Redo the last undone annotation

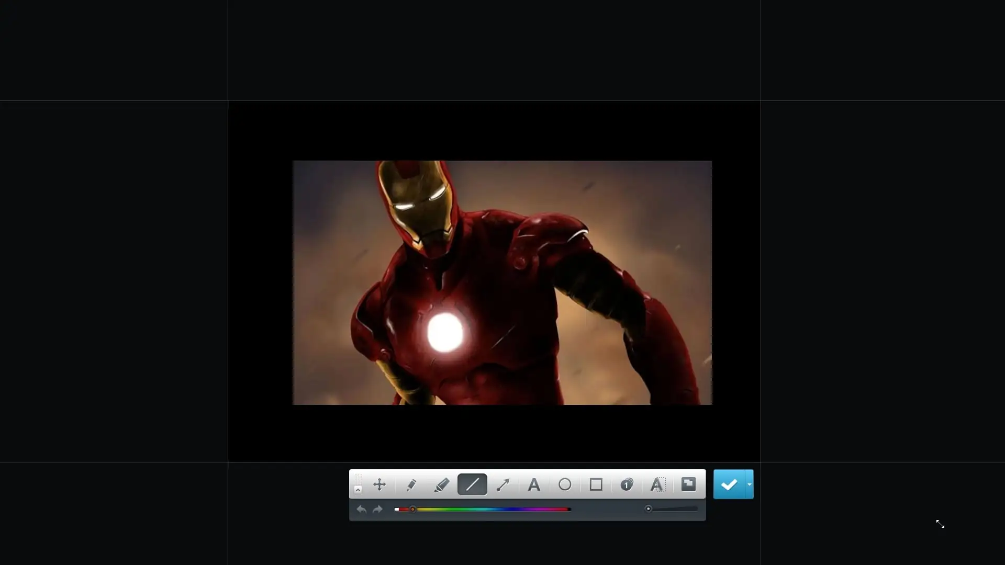(377, 509)
